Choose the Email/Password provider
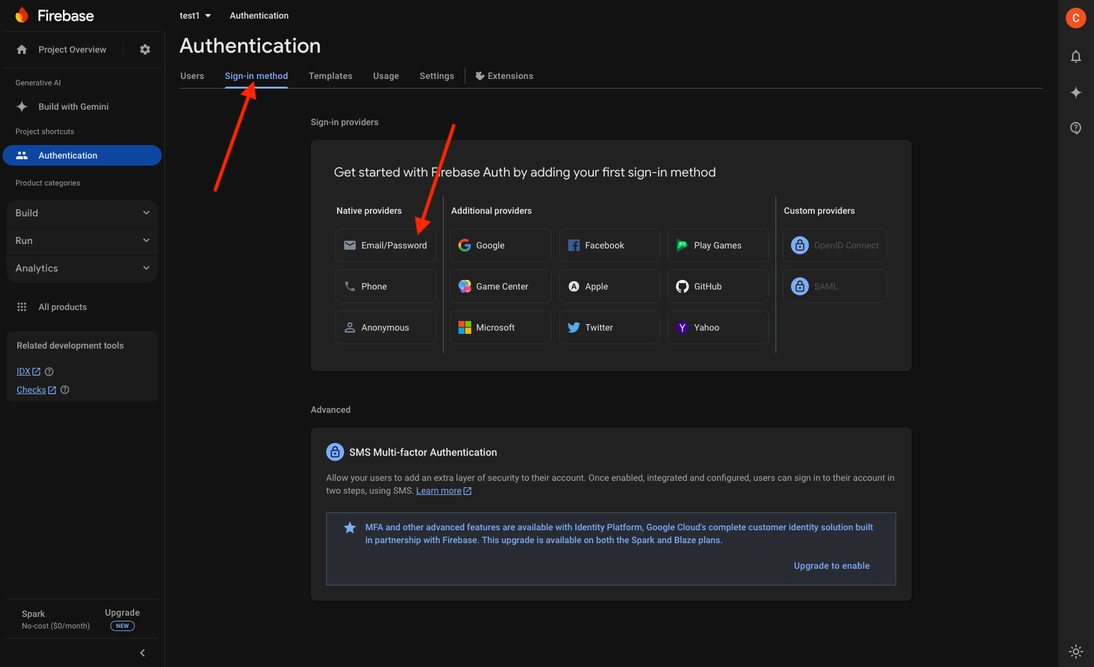The height and width of the screenshot is (667, 1094). coord(386,245)
